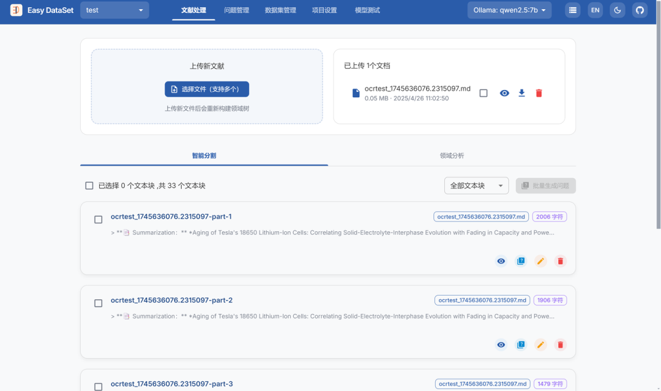Screen dimensions: 661x391
Task: Expand the 全部文本块 filter dropdown
Action: tap(476, 186)
